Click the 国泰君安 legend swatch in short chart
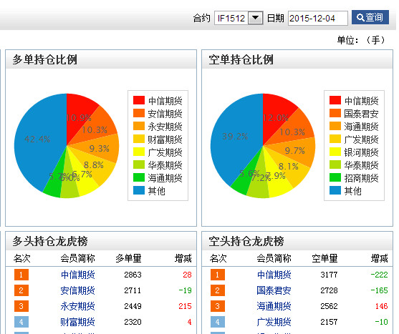The image size is (399, 334). click(x=335, y=113)
